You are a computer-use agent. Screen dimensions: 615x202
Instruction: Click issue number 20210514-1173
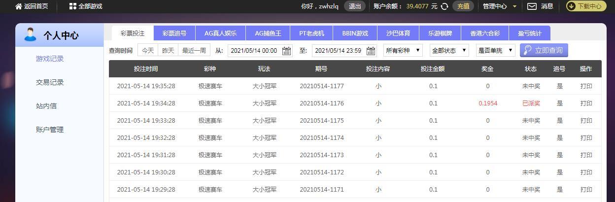point(322,155)
